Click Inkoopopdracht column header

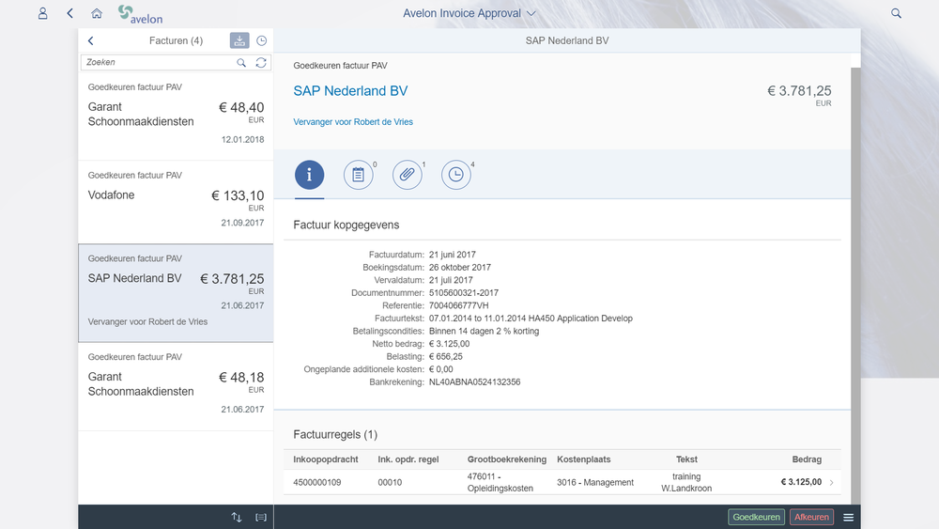point(326,459)
